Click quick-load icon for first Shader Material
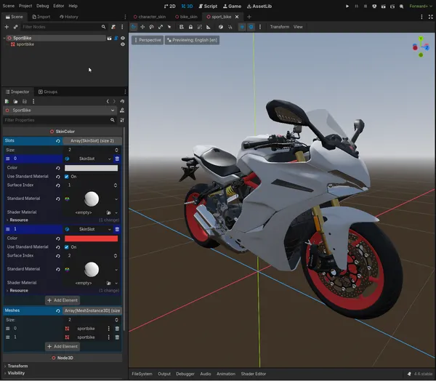 point(109,213)
